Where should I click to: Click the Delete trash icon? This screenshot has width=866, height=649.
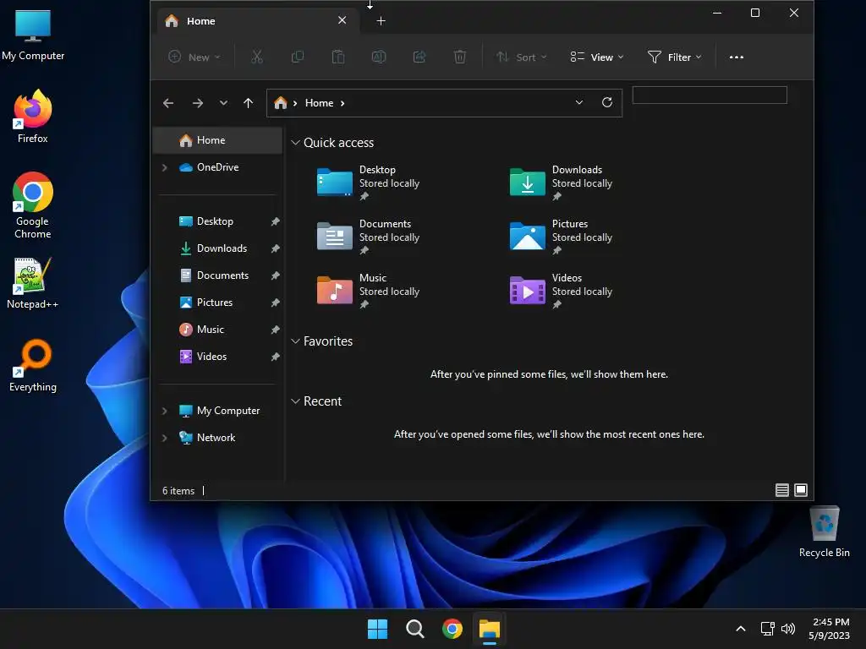[459, 57]
